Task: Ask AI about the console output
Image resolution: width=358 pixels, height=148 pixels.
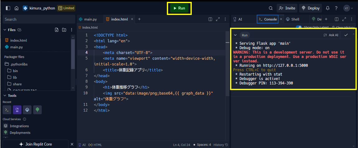Action: [x=331, y=35]
